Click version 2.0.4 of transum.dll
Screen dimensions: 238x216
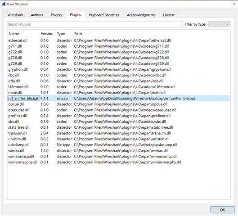pos(45,133)
